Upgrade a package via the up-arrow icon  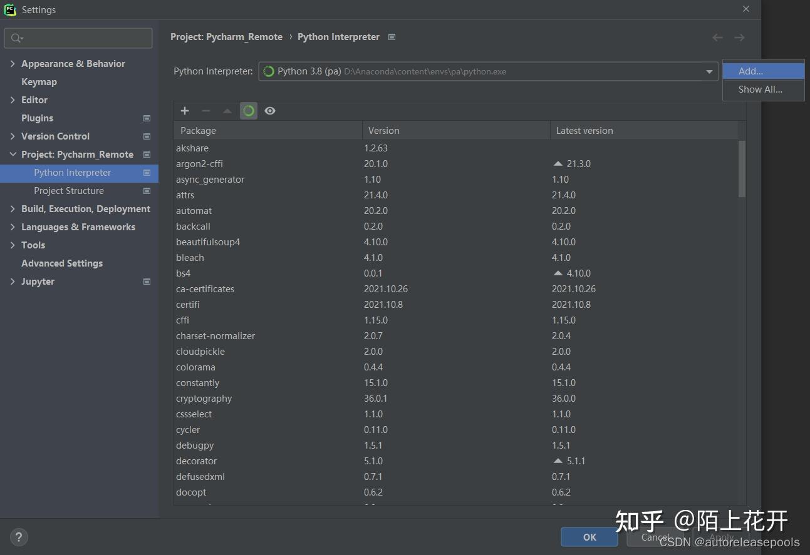[227, 111]
